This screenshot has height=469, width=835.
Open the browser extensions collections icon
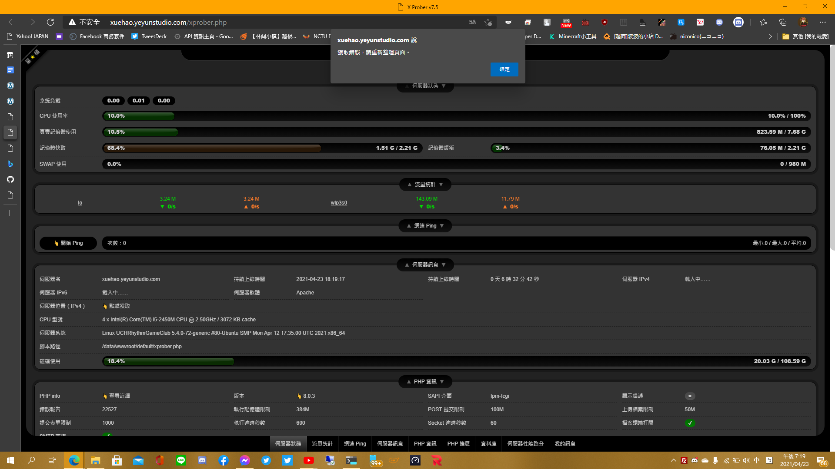pyautogui.click(x=783, y=22)
